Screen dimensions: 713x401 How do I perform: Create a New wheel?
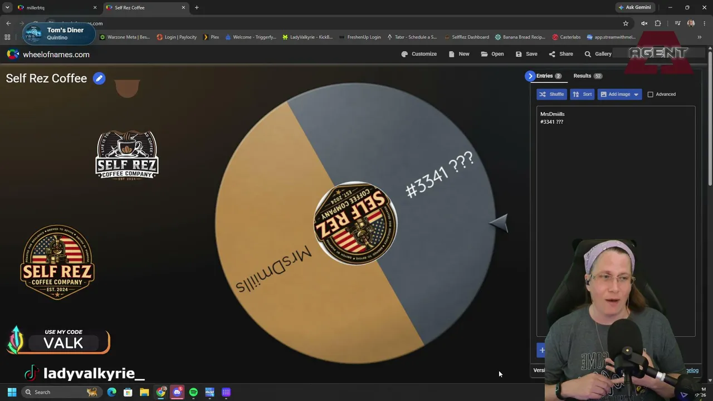tap(458, 54)
